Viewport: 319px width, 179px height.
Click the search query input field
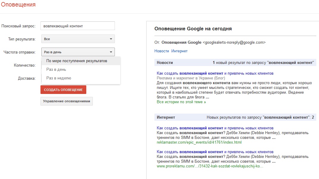coord(77,26)
